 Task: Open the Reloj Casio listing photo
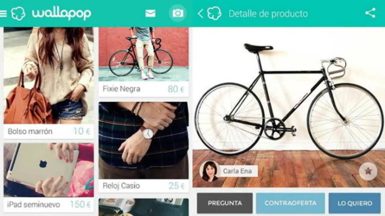[144, 140]
